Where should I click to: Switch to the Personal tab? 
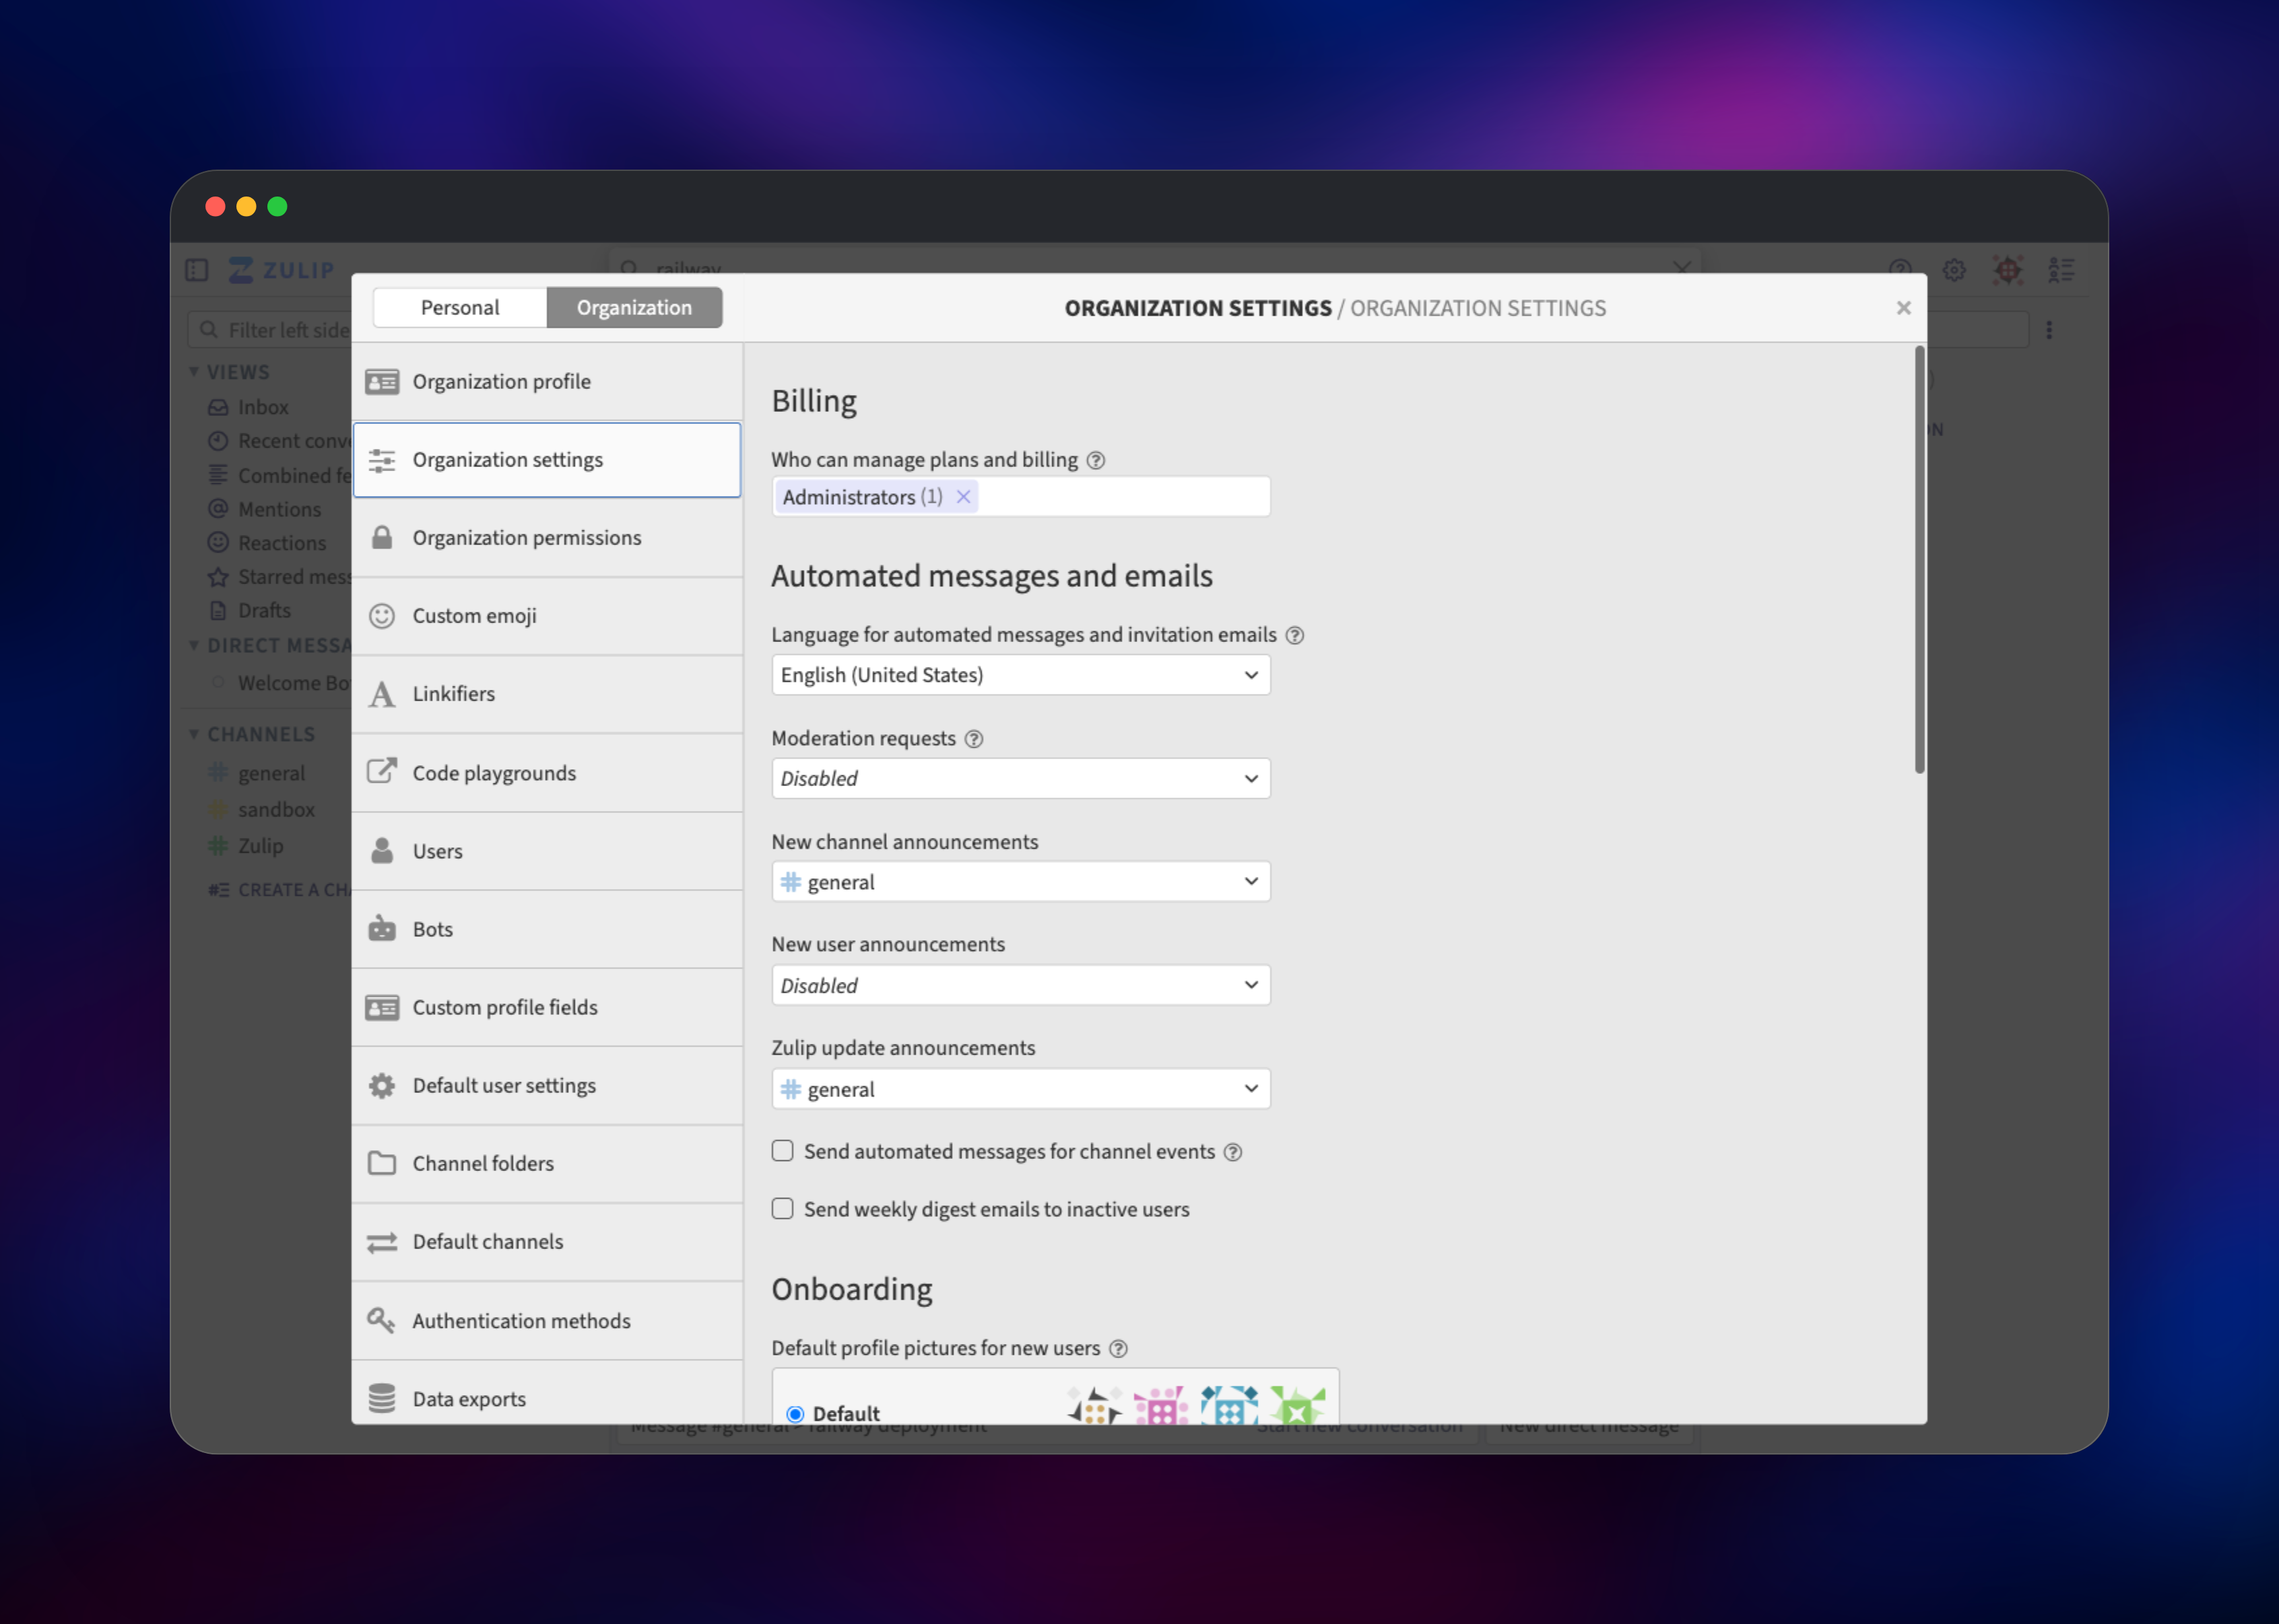460,307
